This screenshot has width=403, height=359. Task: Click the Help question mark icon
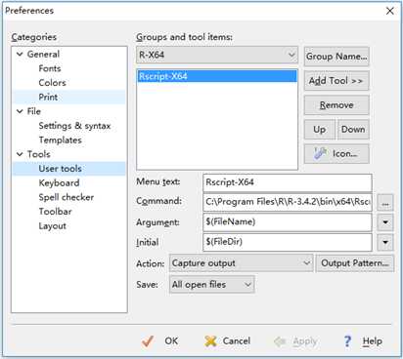(348, 341)
